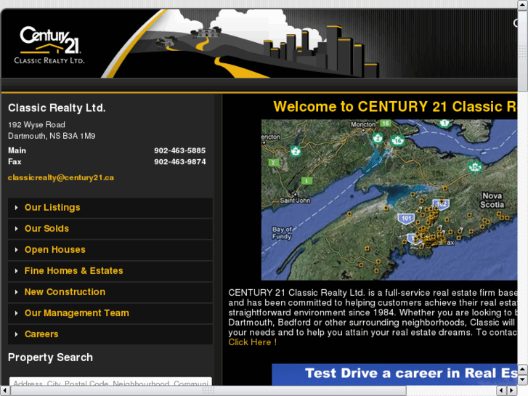The width and height of the screenshot is (528, 396).
Task: Open the Test Drive a career banner
Action: [x=394, y=374]
